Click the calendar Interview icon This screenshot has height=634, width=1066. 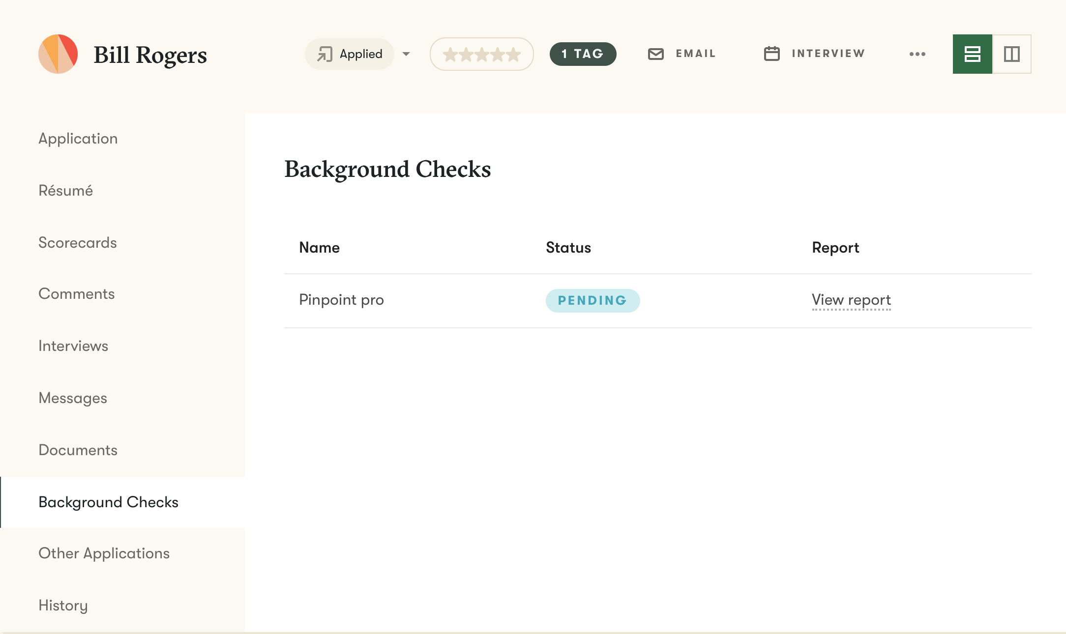click(x=772, y=54)
